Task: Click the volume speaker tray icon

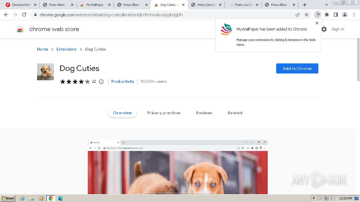Action: pos(320,198)
